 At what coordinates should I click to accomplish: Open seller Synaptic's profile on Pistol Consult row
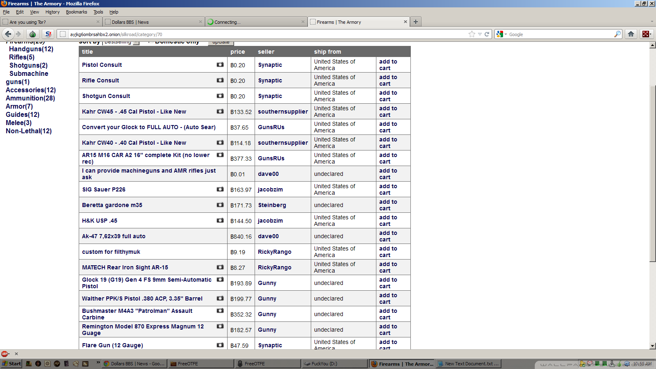pyautogui.click(x=270, y=65)
